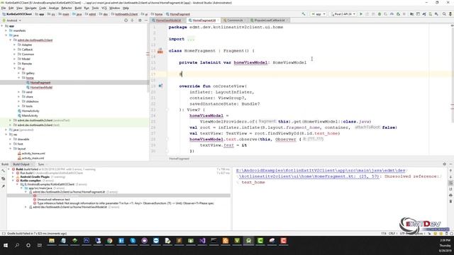This screenshot has height=255, width=454.
Task: Open the Android project view dropdown
Action: [12, 21]
